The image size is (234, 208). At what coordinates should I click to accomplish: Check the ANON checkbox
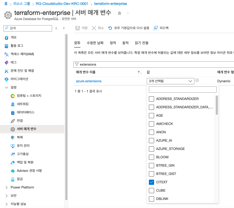(151, 132)
